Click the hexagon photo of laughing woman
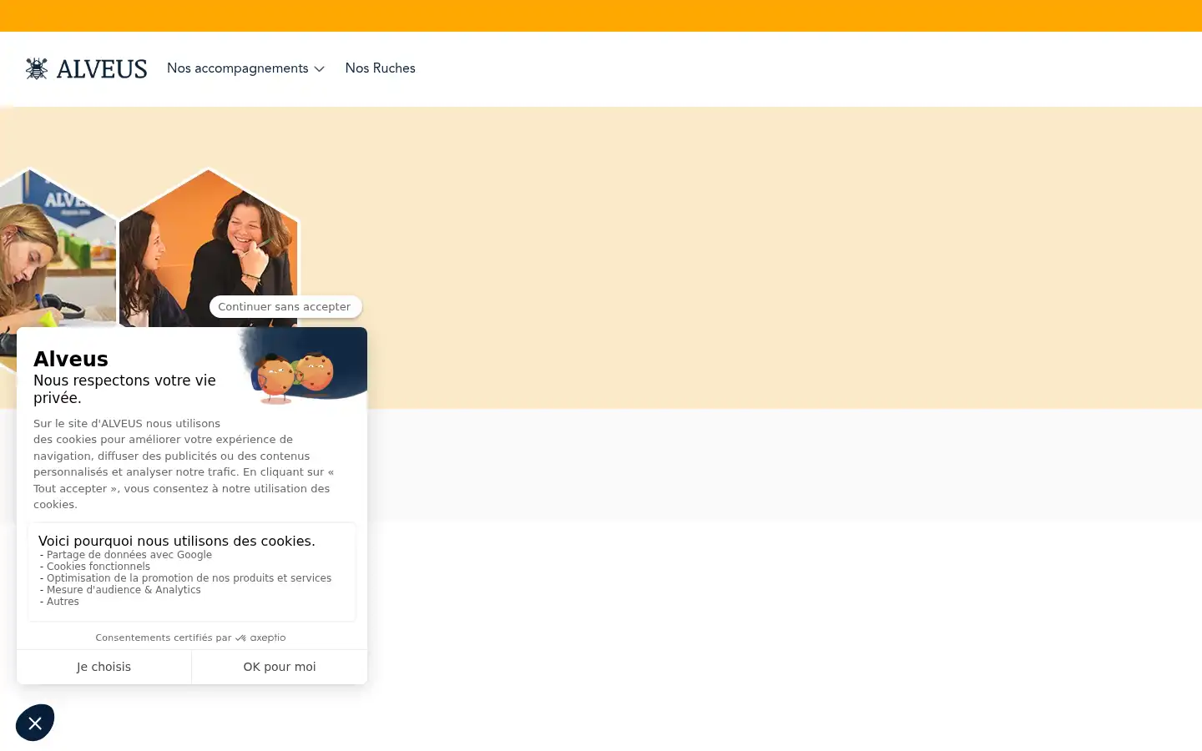Image resolution: width=1202 pixels, height=751 pixels. click(209, 248)
